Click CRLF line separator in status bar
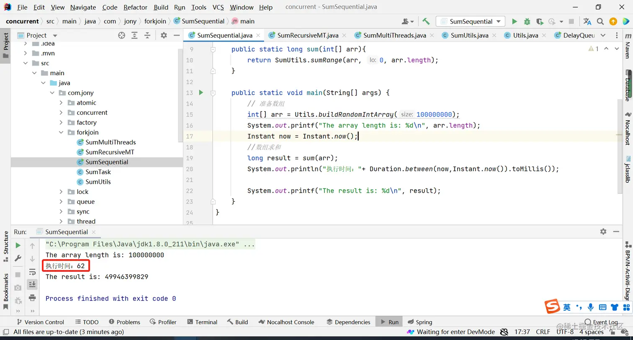The width and height of the screenshot is (633, 340). pyautogui.click(x=543, y=332)
